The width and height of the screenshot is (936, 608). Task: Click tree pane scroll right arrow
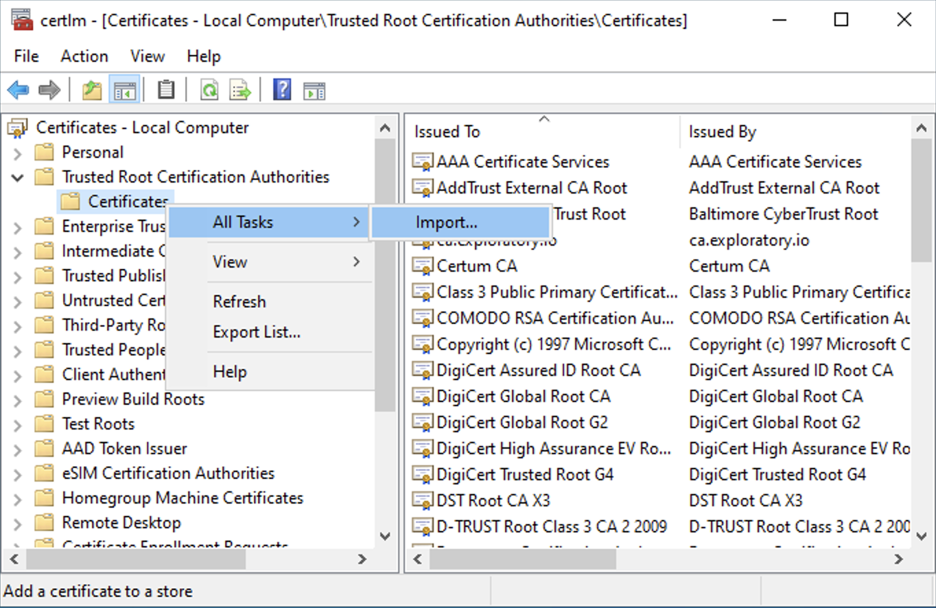tap(362, 559)
